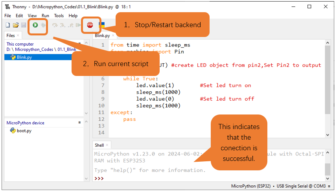335x192 pixels.
Task: Click 'sleep_ms(1000)' on line 8
Action: tap(158, 92)
